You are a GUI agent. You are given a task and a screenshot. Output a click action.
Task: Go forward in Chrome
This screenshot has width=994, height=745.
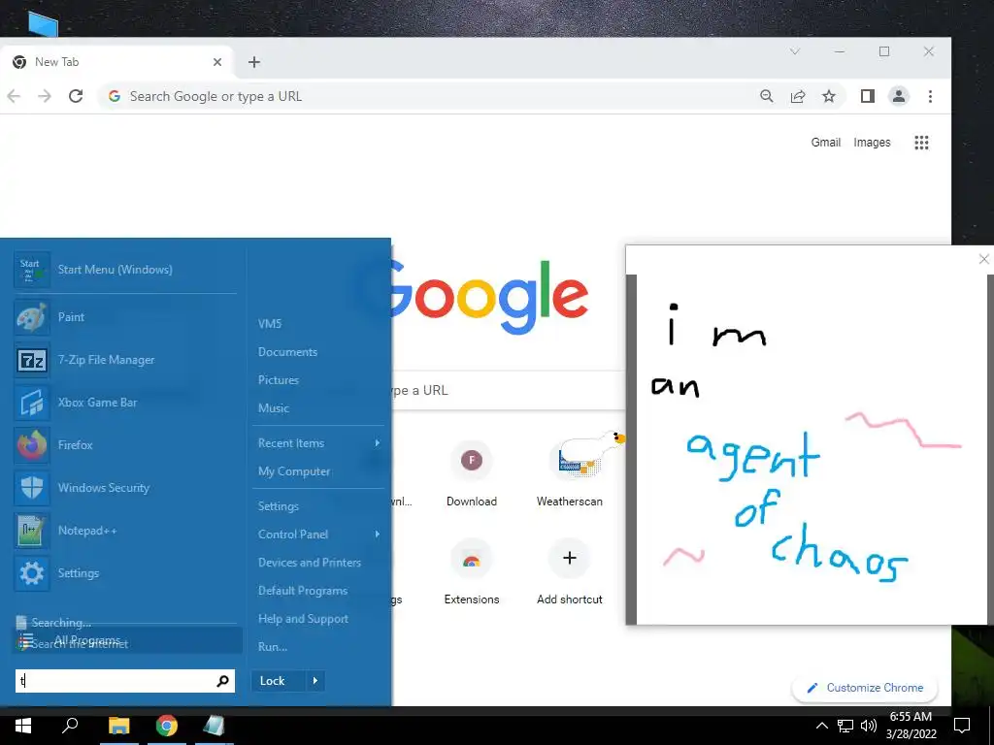[45, 96]
